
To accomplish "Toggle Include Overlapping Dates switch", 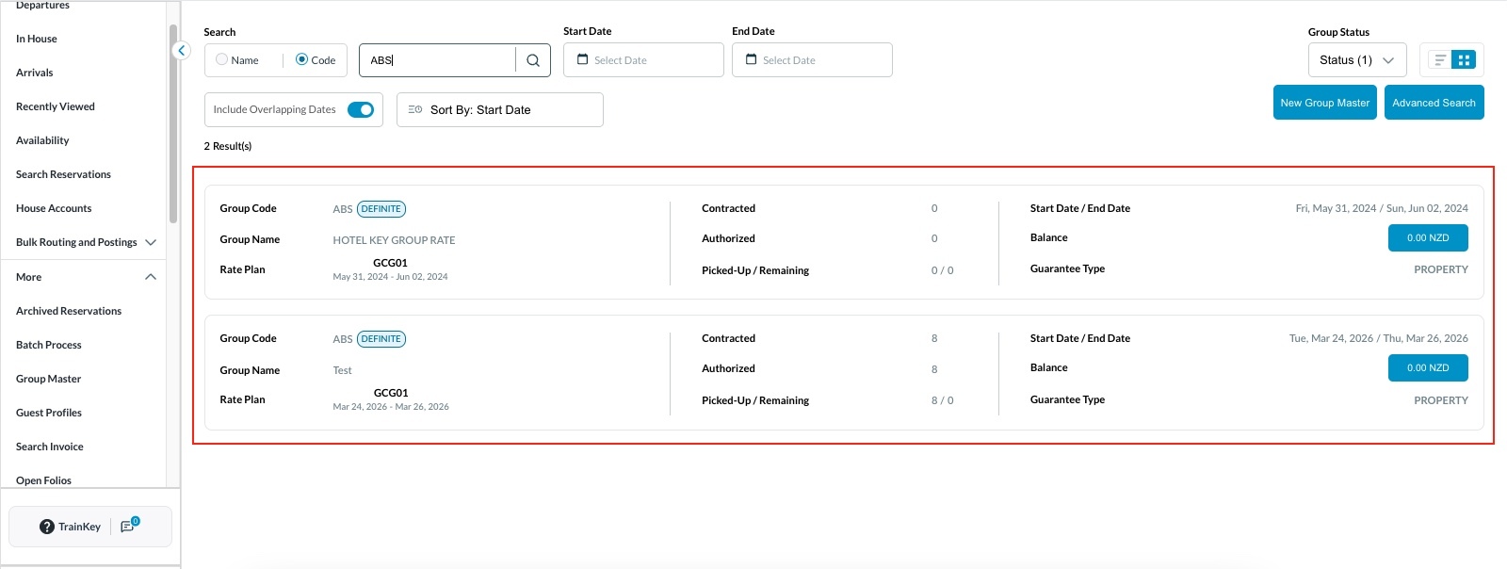I will tap(360, 110).
